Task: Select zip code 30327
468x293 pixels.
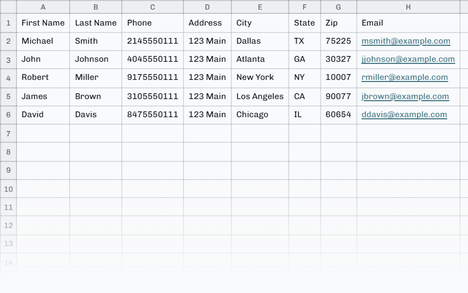Action: tap(338, 60)
